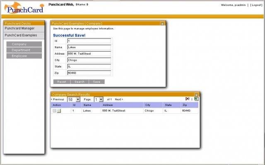Screen dimensions: 265x165
Task: Click first action icon in Lokee row
Action: tap(54, 111)
